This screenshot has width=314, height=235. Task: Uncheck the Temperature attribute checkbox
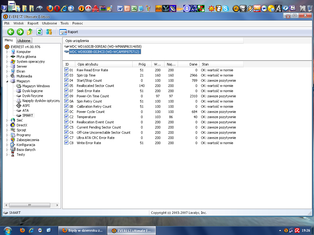[66, 117]
